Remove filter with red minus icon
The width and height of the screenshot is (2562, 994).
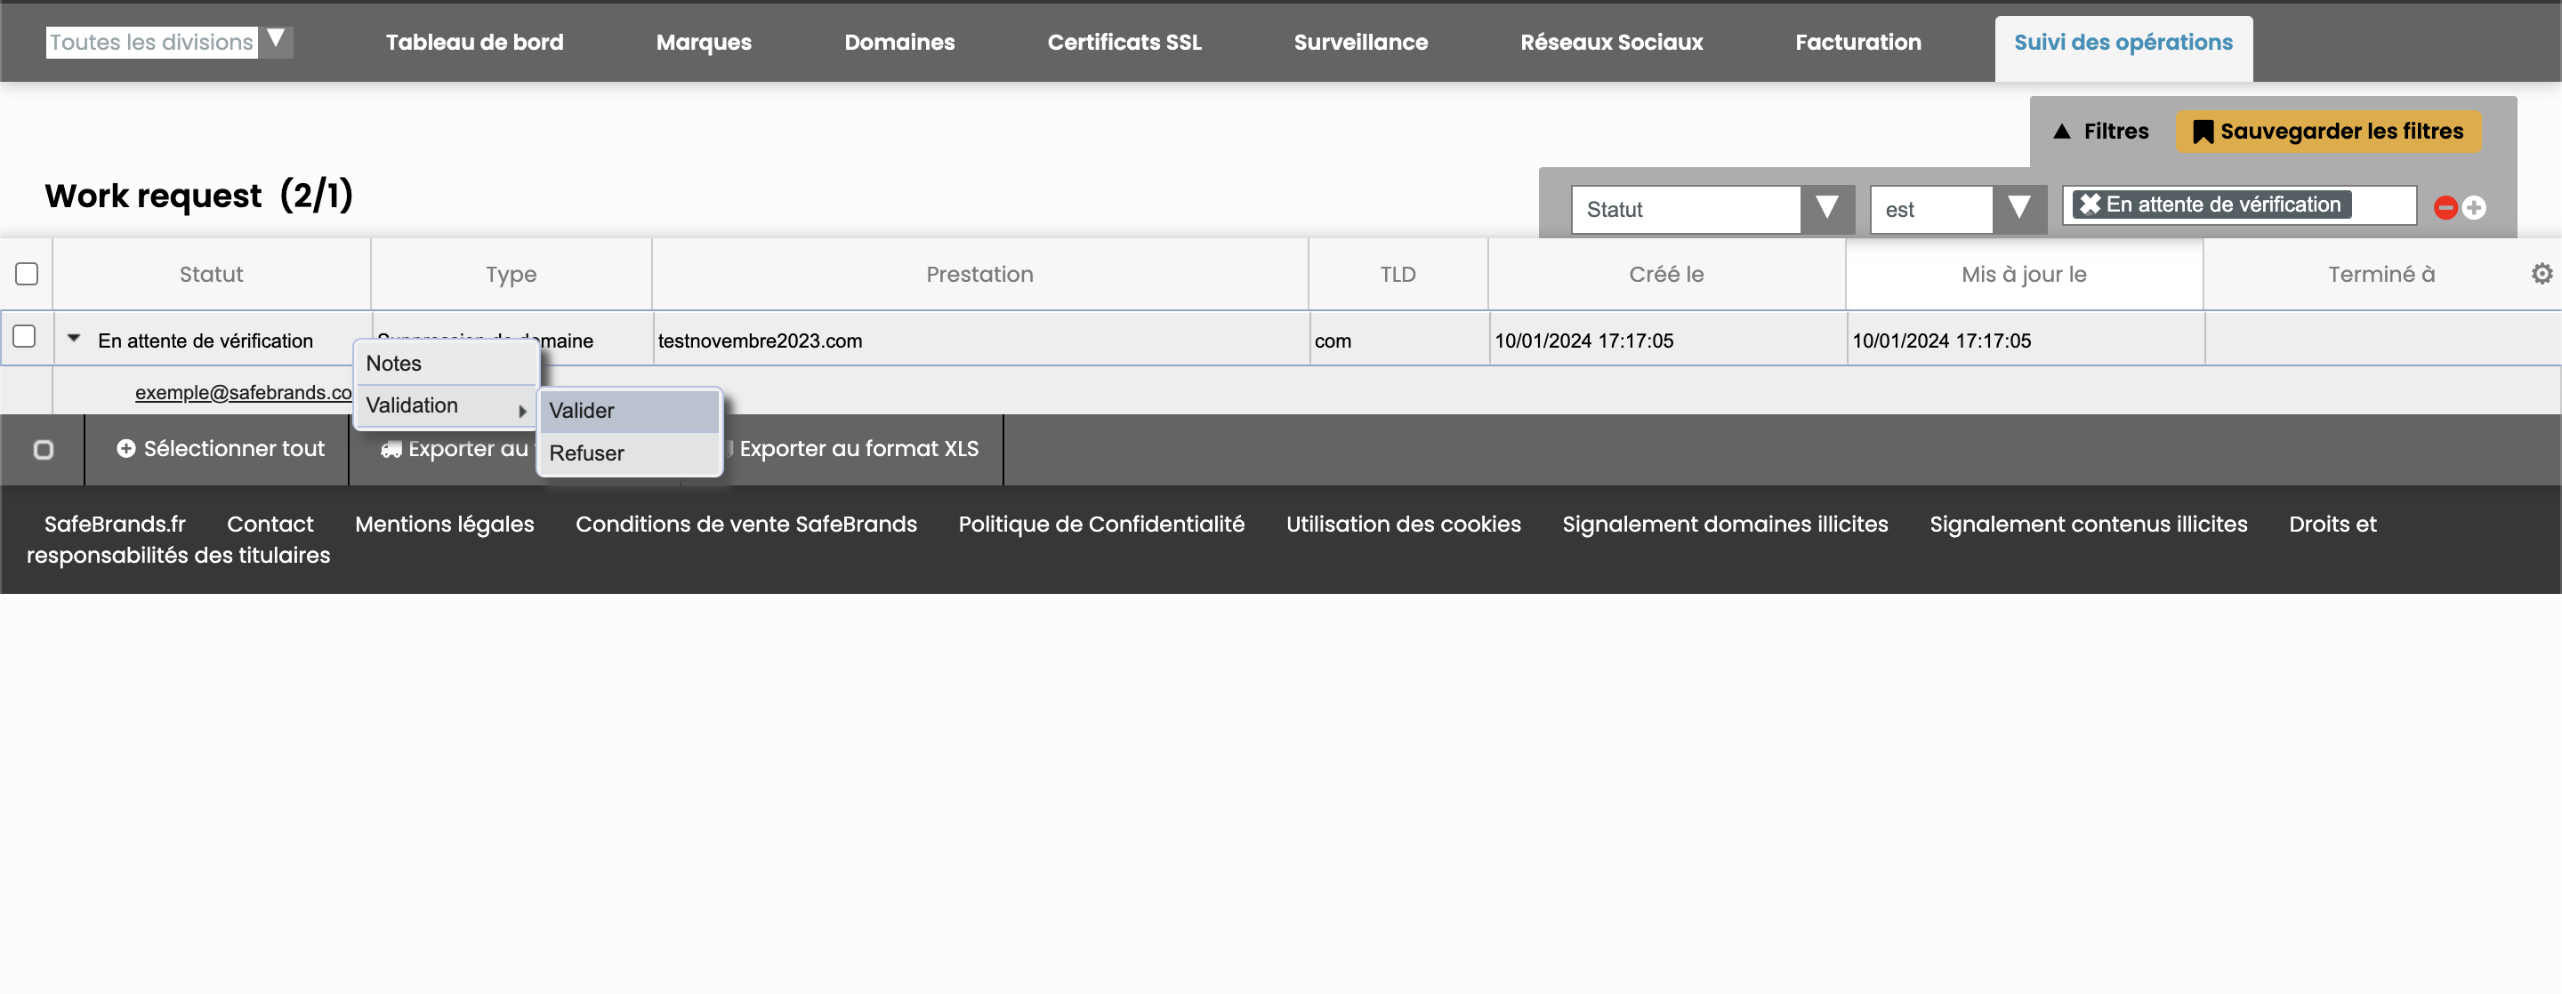click(2445, 208)
